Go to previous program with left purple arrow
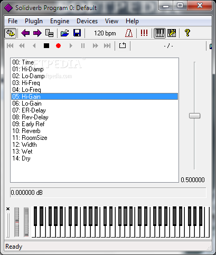Screen dimensions: 216x255 click(25, 33)
